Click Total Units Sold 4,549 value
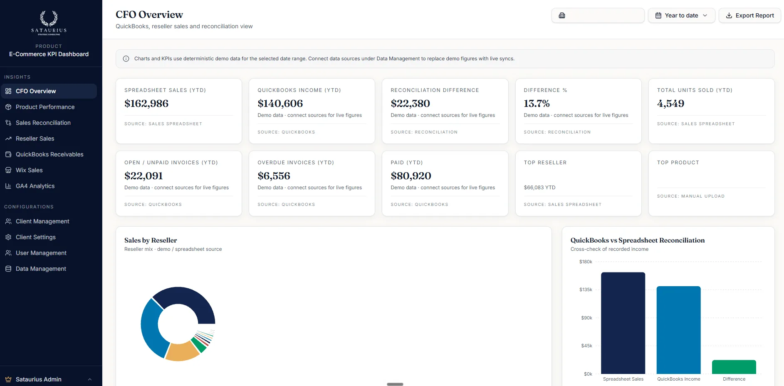784x386 pixels. point(670,103)
